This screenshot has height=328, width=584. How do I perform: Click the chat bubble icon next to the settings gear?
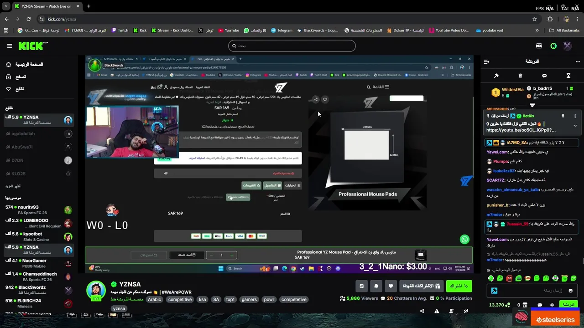click(540, 305)
